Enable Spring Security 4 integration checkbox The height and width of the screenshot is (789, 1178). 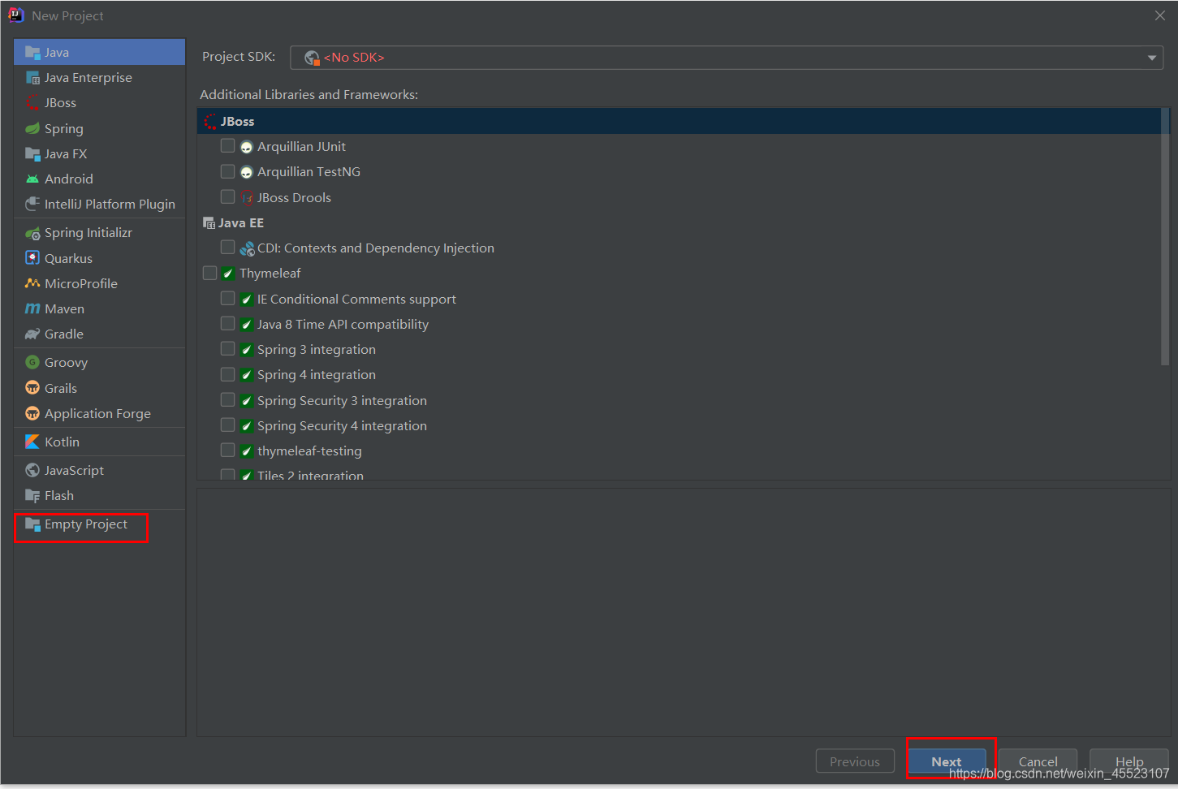pos(227,425)
